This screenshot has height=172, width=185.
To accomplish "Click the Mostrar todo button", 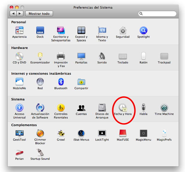I will pyautogui.click(x=39, y=14).
